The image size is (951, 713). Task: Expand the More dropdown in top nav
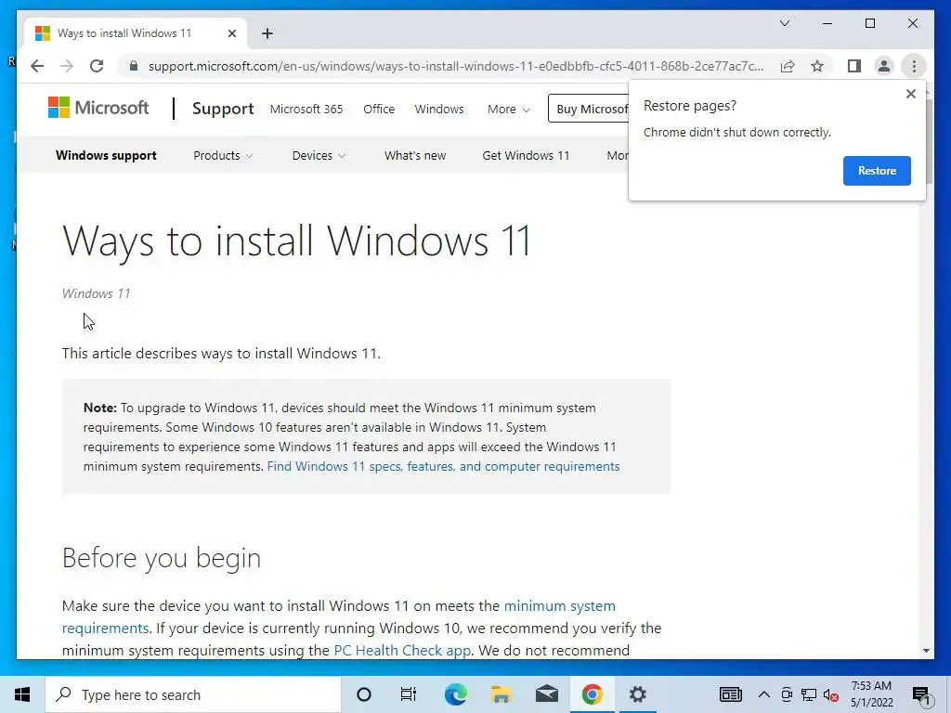(508, 110)
